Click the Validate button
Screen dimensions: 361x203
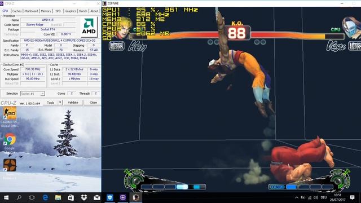point(73,103)
